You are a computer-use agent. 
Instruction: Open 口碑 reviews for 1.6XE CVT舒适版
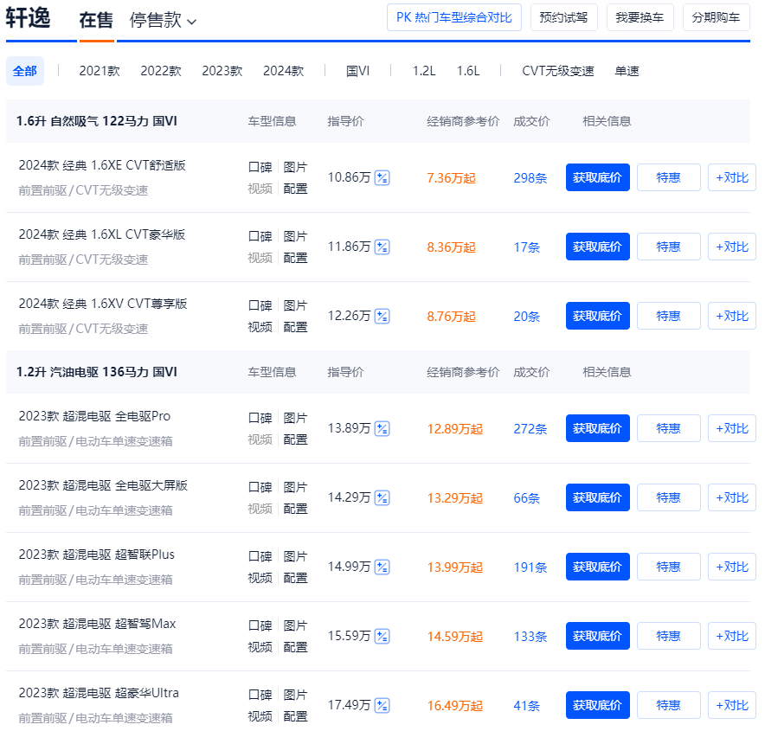click(260, 167)
